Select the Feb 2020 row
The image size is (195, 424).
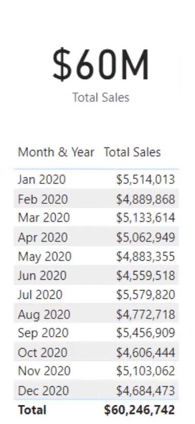pos(96,199)
